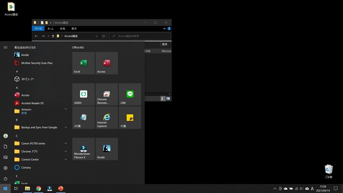This screenshot has height=193, width=343.
Task: Click the power icon in Start menu
Action: click(5, 179)
